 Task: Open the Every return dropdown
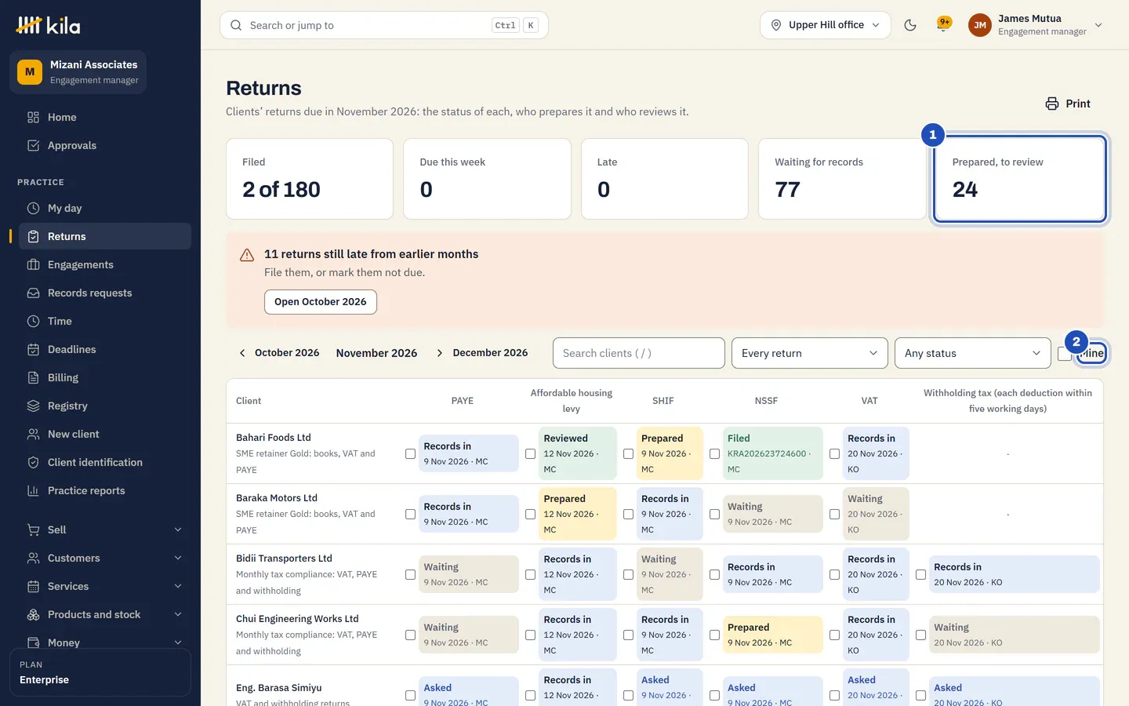pyautogui.click(x=809, y=353)
